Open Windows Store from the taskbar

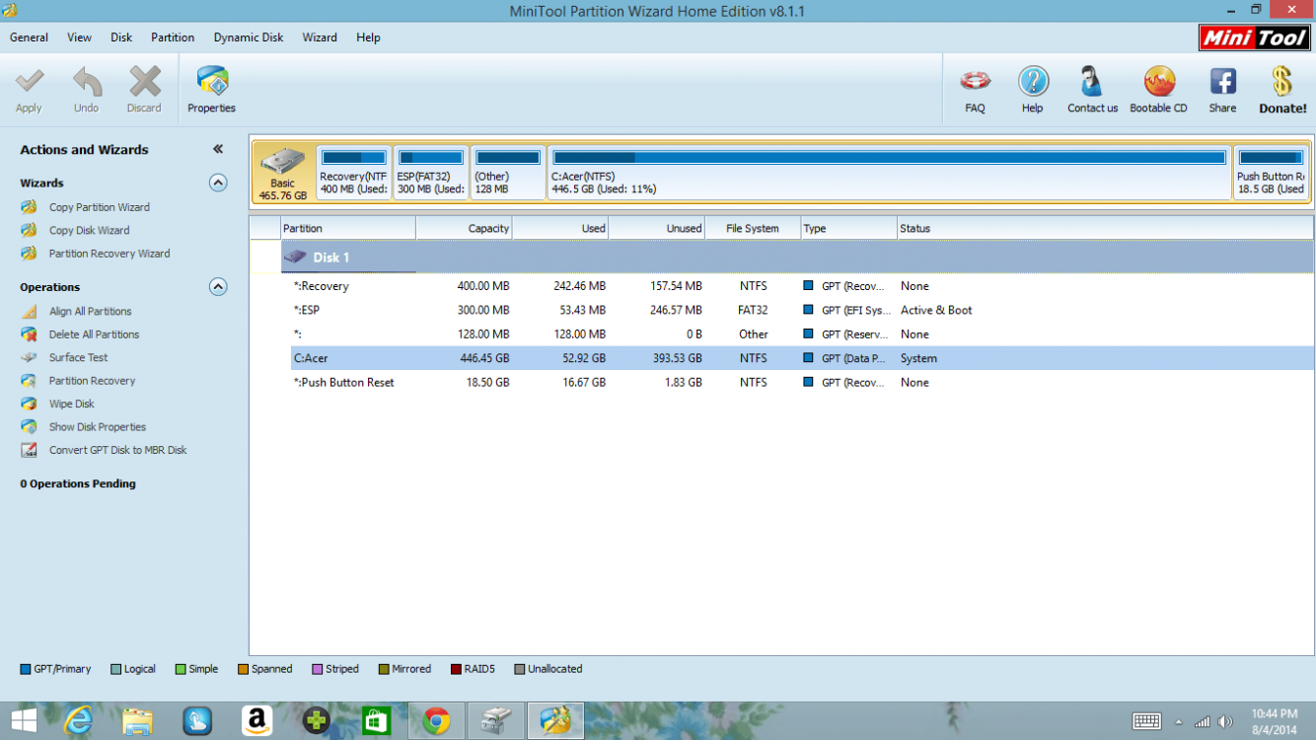376,721
